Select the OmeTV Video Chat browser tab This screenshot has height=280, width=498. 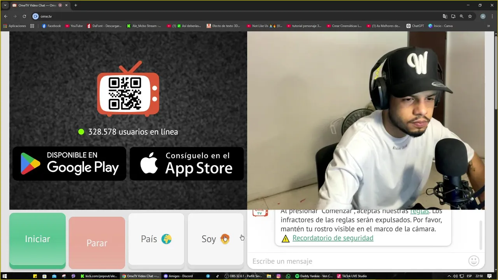tap(37, 5)
